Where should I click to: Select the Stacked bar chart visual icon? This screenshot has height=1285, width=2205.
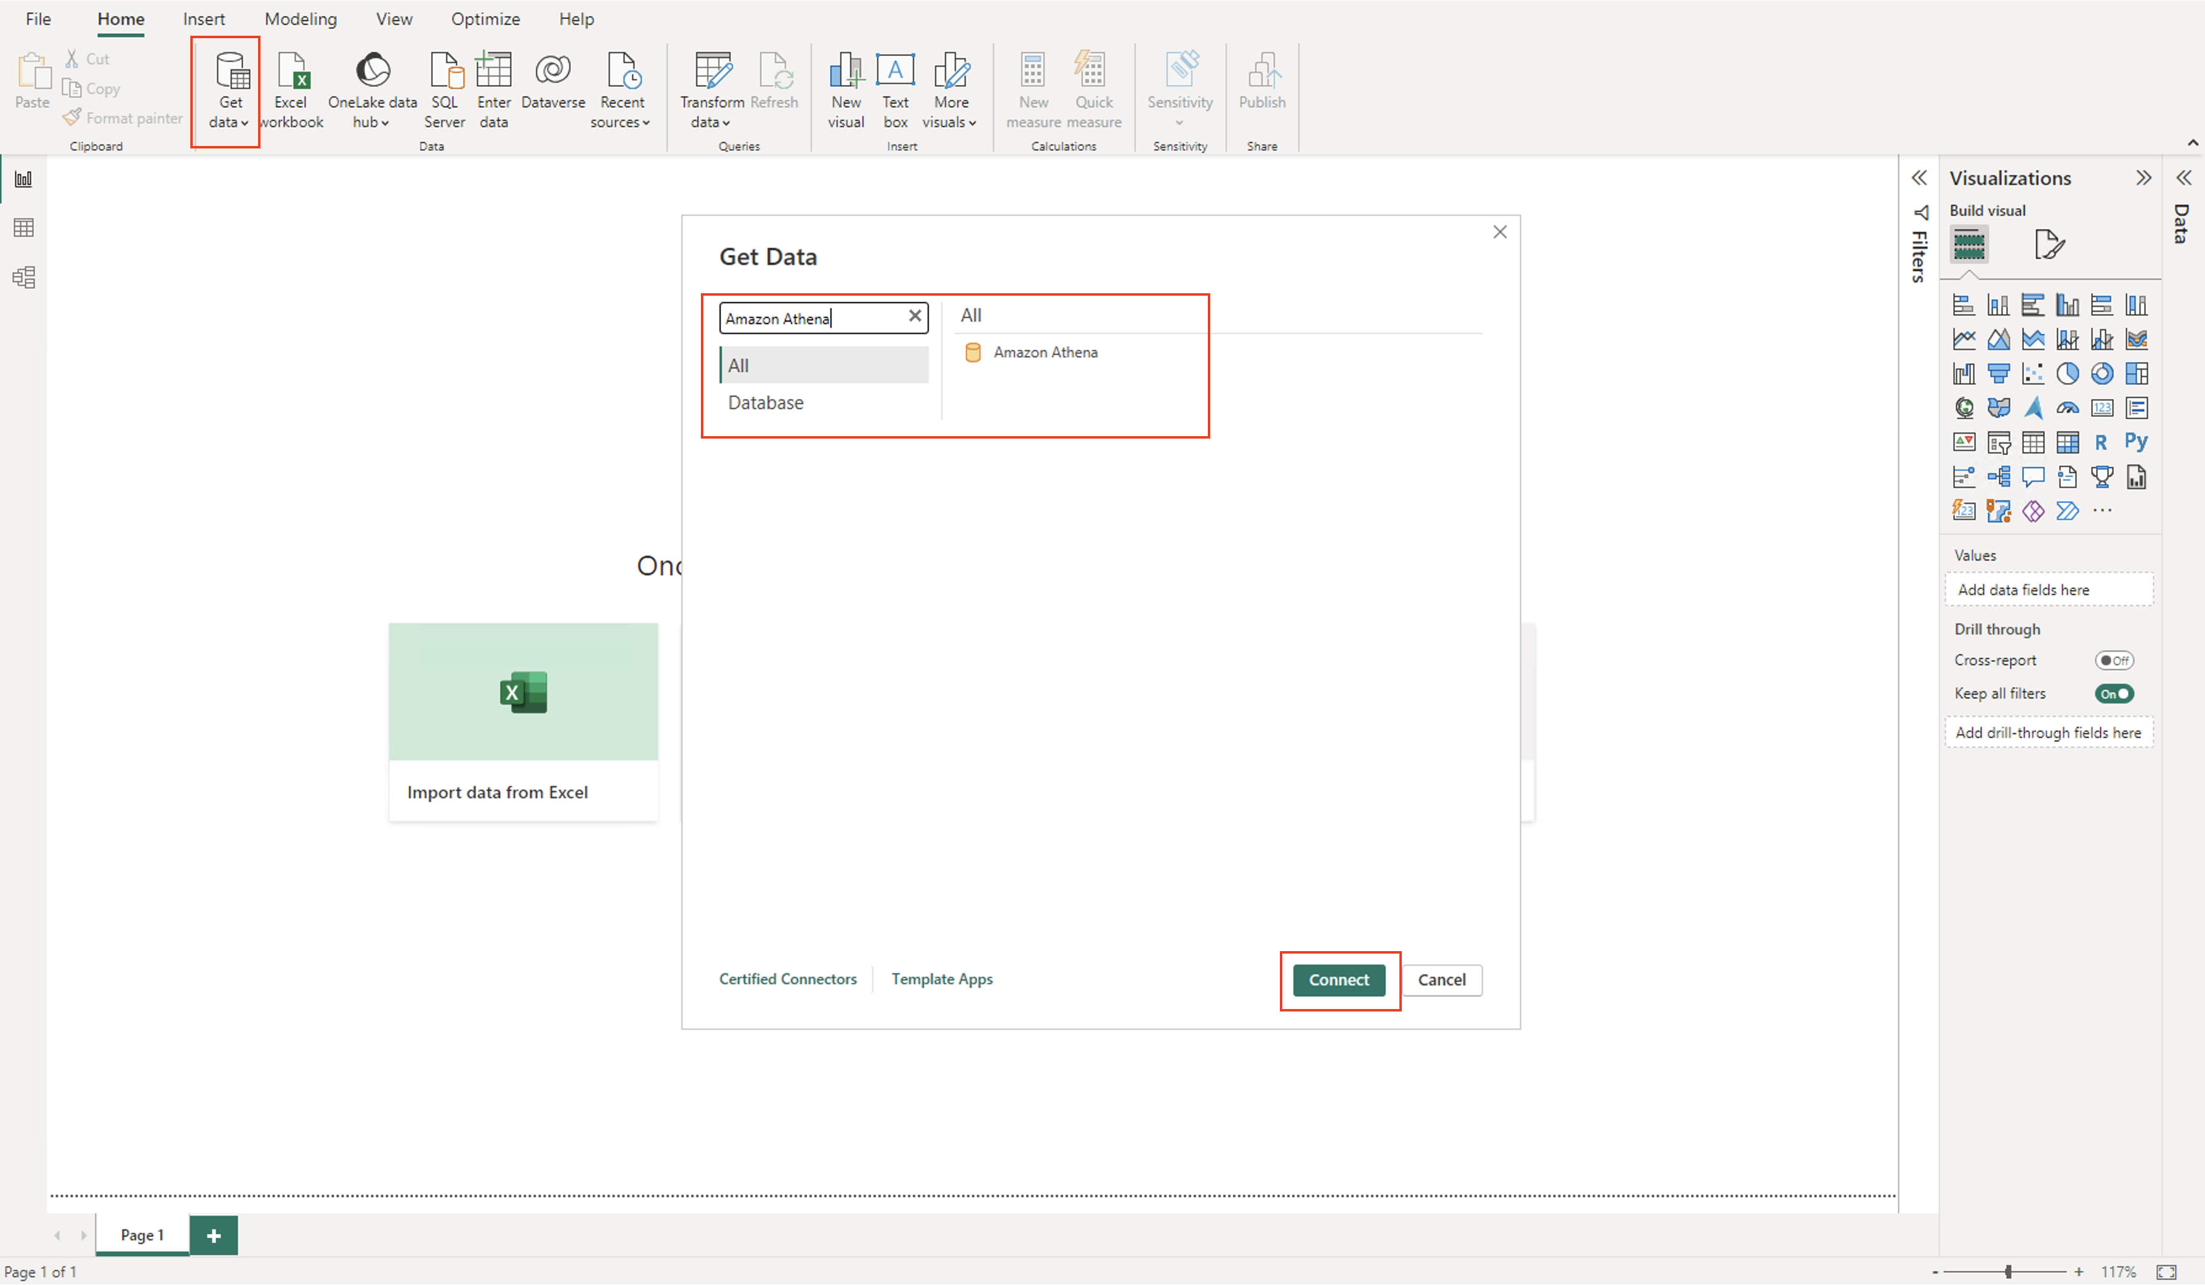pyautogui.click(x=1964, y=305)
